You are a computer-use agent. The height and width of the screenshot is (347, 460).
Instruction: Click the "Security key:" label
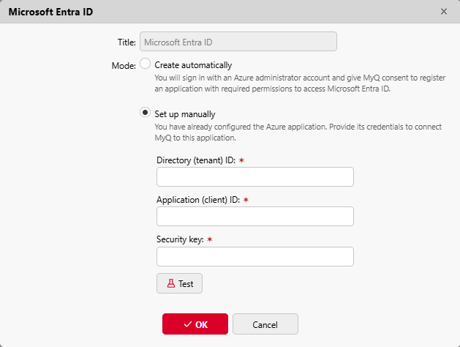[x=180, y=239]
